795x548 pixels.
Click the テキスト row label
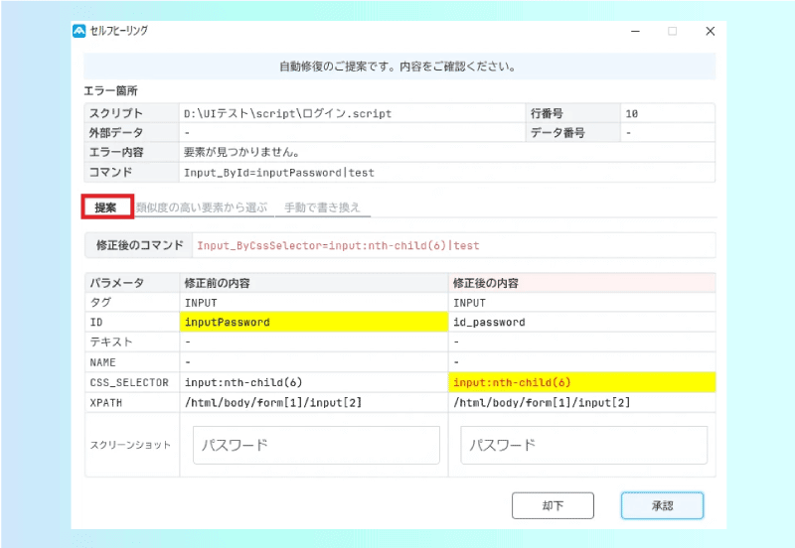point(111,342)
